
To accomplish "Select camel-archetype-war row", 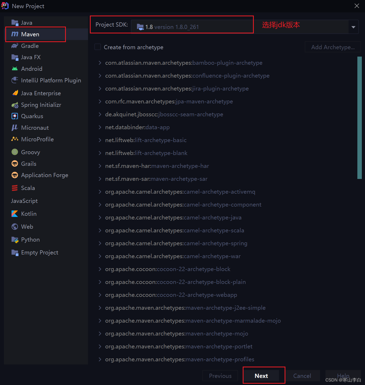I will [x=226, y=256].
